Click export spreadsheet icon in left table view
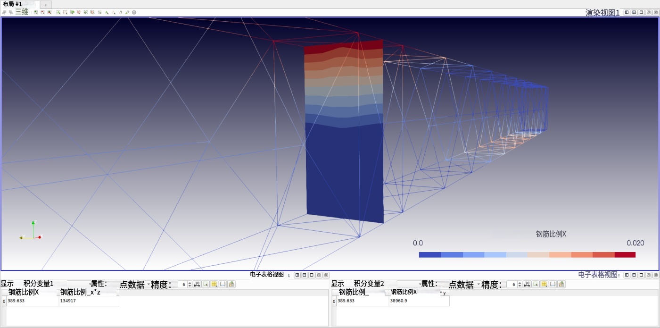The image size is (660, 328). 231,284
